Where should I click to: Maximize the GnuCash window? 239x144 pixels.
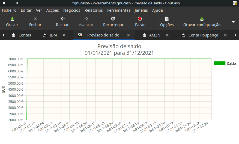click(17, 3)
